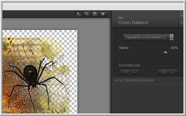Click the dropdown arrow of the preset selector
The width and height of the screenshot is (186, 116).
172,37
